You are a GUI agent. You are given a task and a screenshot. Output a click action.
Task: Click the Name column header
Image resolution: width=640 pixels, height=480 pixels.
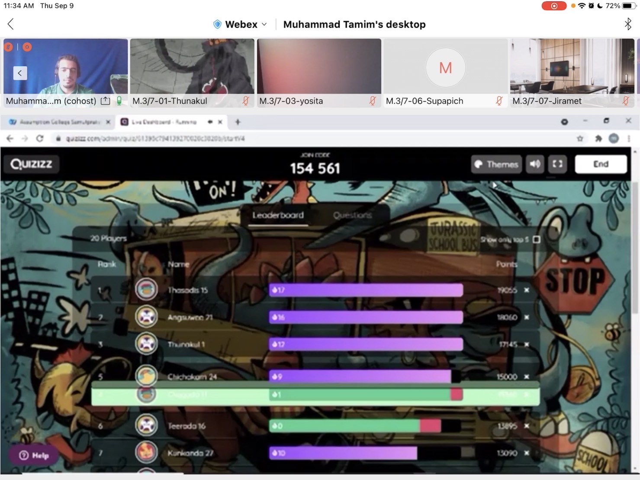tap(178, 264)
